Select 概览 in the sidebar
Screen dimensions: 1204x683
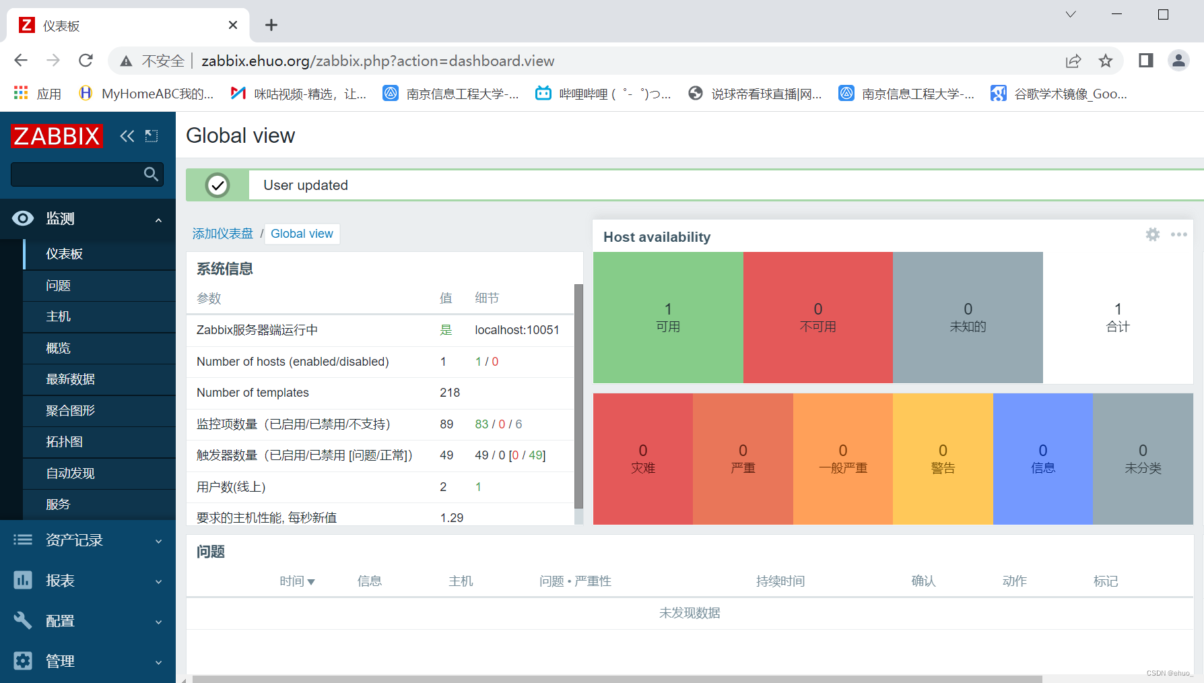pos(100,348)
